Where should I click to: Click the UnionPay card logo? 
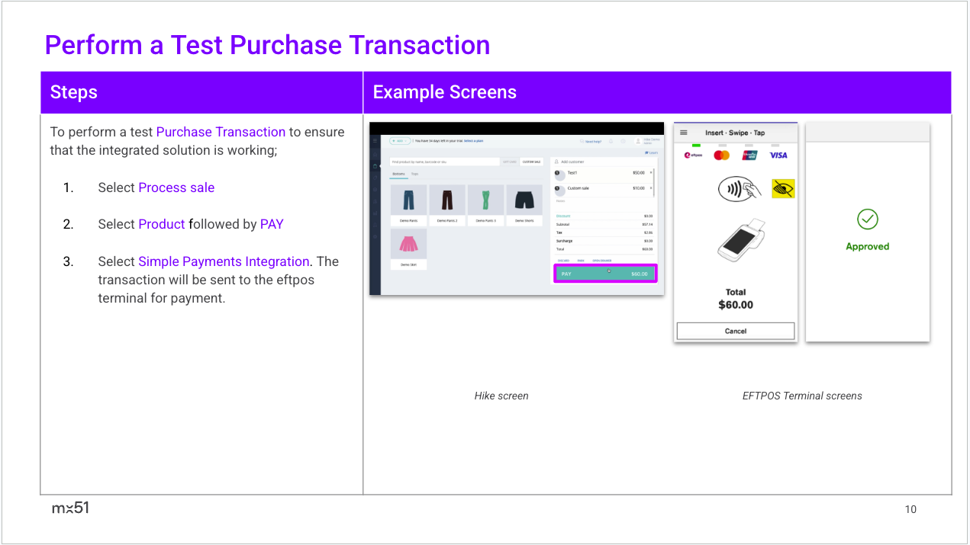(x=749, y=155)
